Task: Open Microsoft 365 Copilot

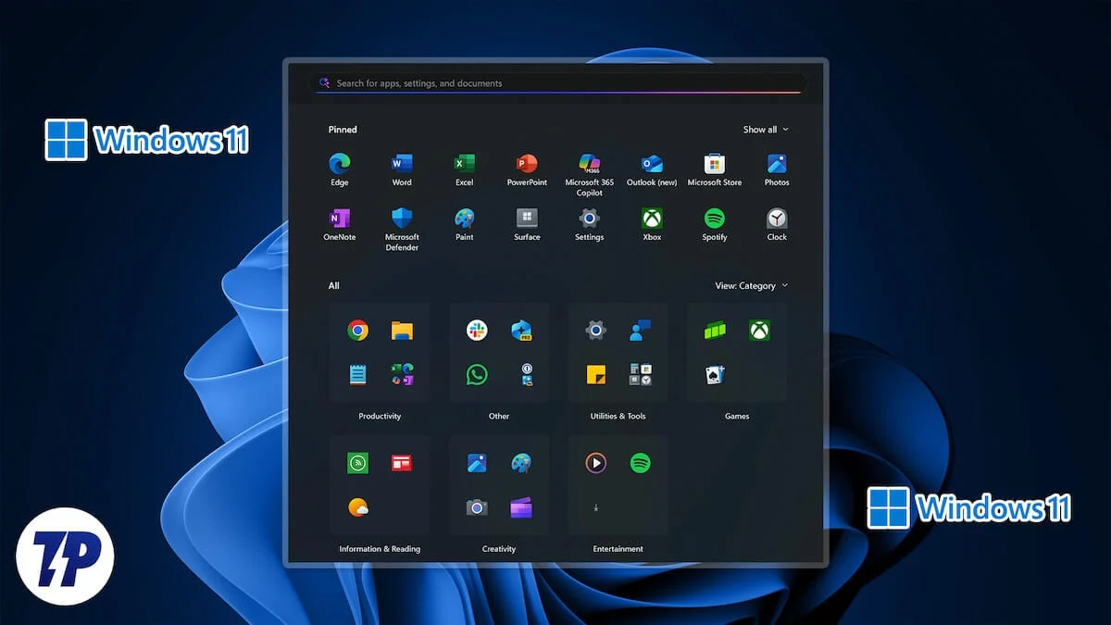Action: [x=589, y=164]
